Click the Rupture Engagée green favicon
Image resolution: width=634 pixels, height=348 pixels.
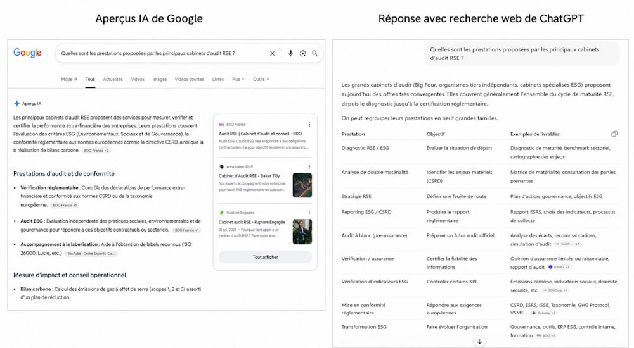coord(221,213)
